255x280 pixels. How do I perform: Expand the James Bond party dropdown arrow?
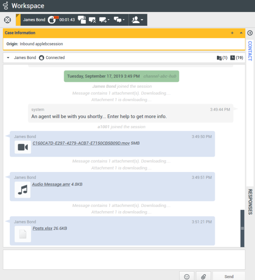(x=8, y=58)
